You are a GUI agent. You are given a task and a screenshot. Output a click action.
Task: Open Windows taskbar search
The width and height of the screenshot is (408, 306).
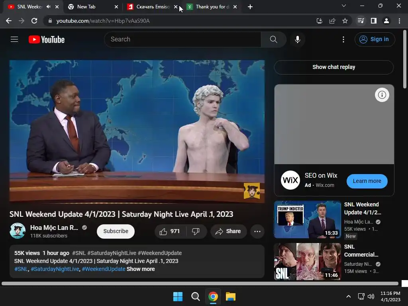[x=195, y=296]
